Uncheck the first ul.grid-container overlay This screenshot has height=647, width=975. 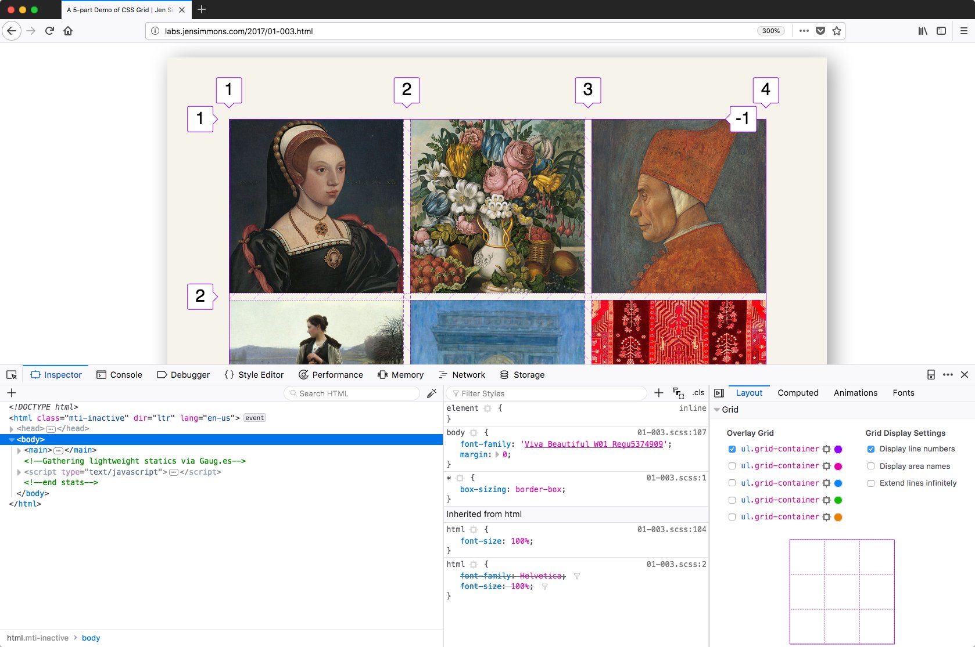[x=732, y=449]
